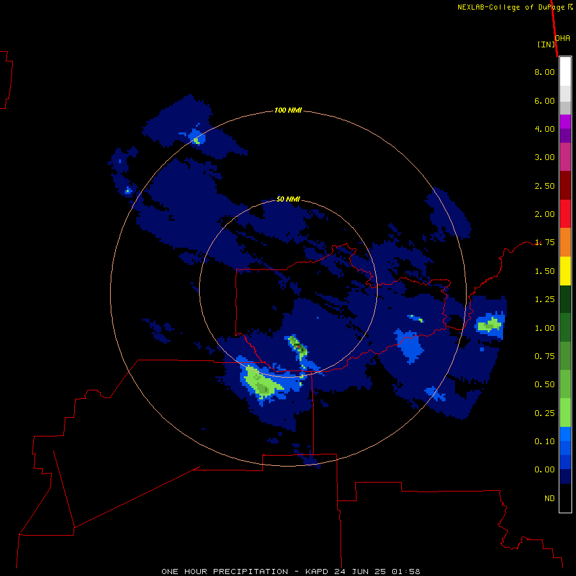The image size is (576, 576).
Task: Click the light green swatch beside 0.25
Action: (x=565, y=413)
